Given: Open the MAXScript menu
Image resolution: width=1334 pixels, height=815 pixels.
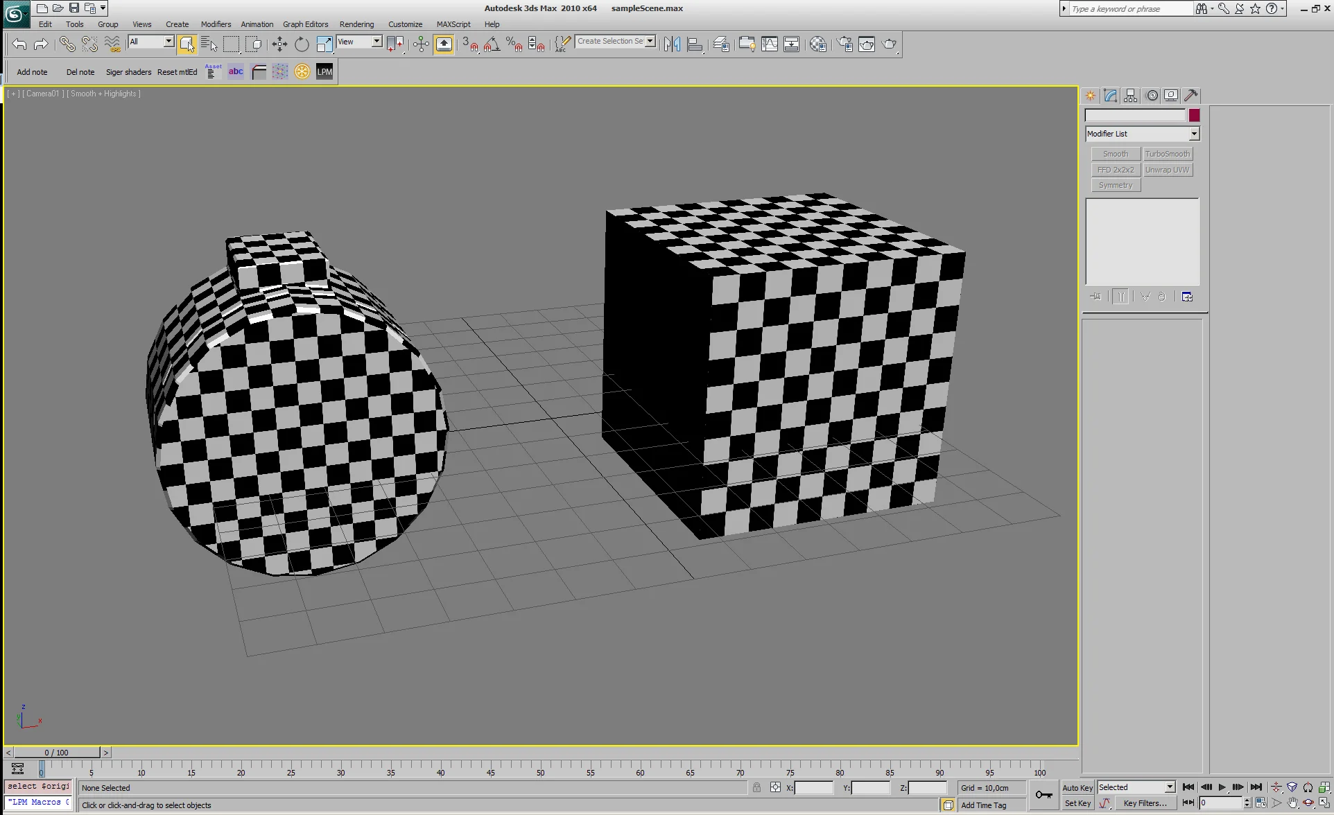Looking at the screenshot, I should 453,24.
